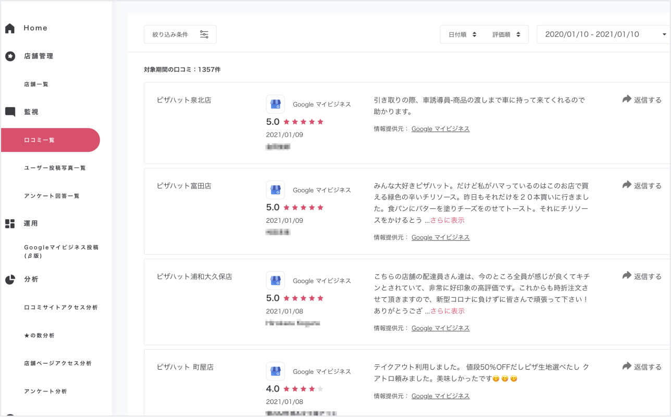Open アンケート分析 in sidebar
The image size is (671, 417).
pos(45,391)
